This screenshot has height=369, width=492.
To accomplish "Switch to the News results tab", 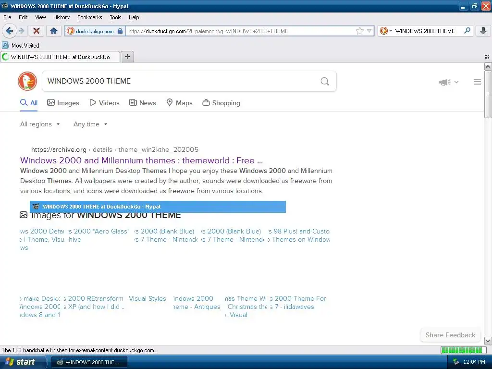I will pyautogui.click(x=143, y=103).
